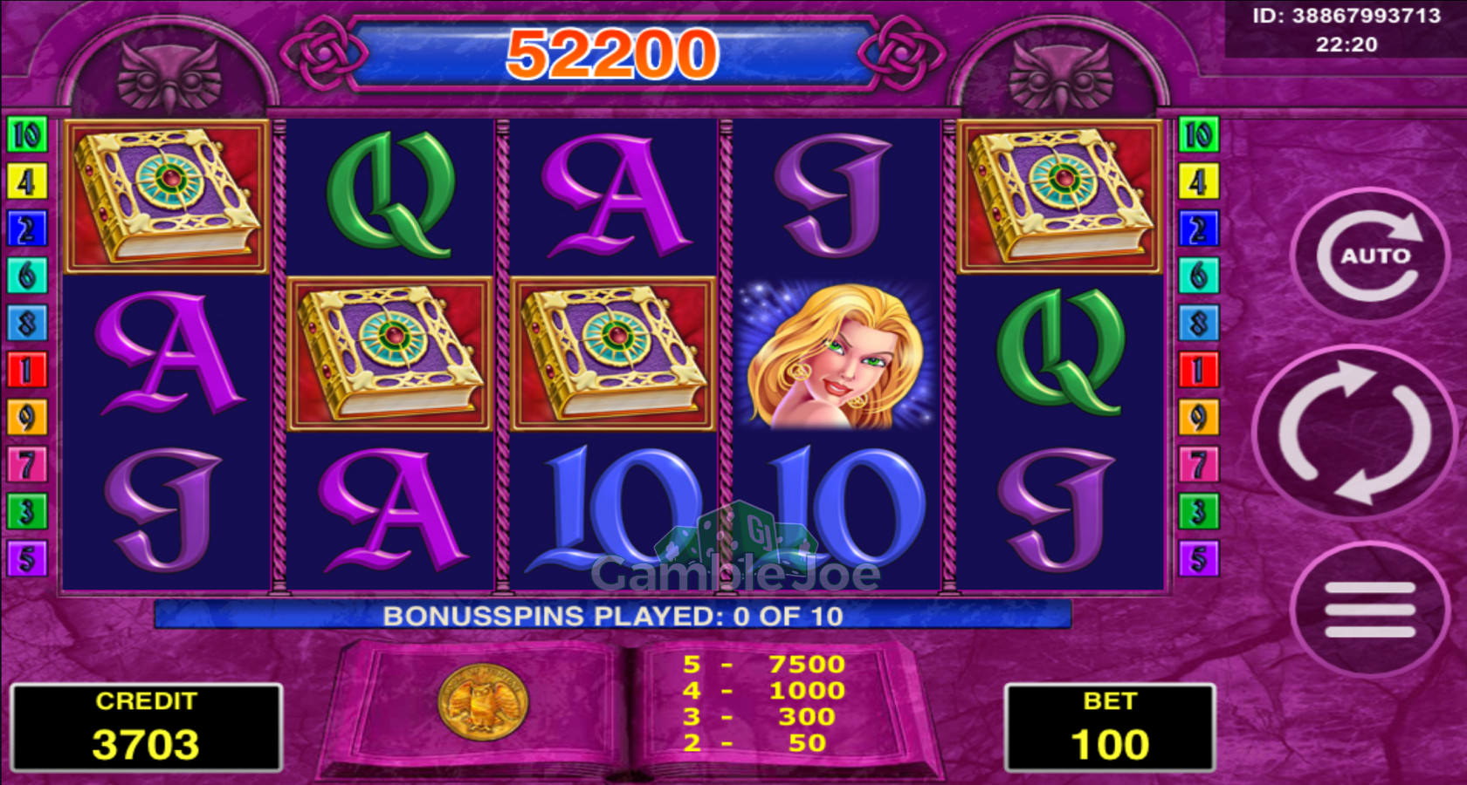Click the gold owl coin on the book
Screen dimensions: 1467x785
[x=482, y=702]
